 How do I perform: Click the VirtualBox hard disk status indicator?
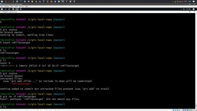tap(173, 110)
